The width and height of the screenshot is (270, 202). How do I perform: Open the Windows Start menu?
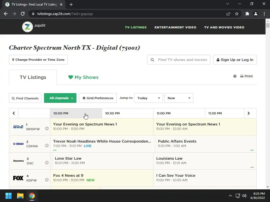[x=8, y=196]
